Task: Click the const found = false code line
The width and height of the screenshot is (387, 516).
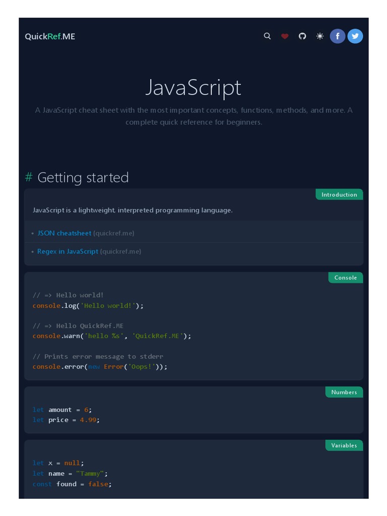Action: (x=72, y=484)
